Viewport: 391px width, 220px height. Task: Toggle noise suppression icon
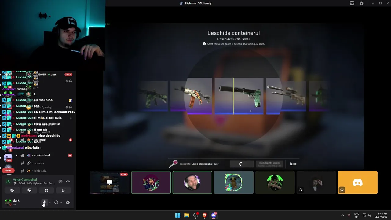pos(60,181)
